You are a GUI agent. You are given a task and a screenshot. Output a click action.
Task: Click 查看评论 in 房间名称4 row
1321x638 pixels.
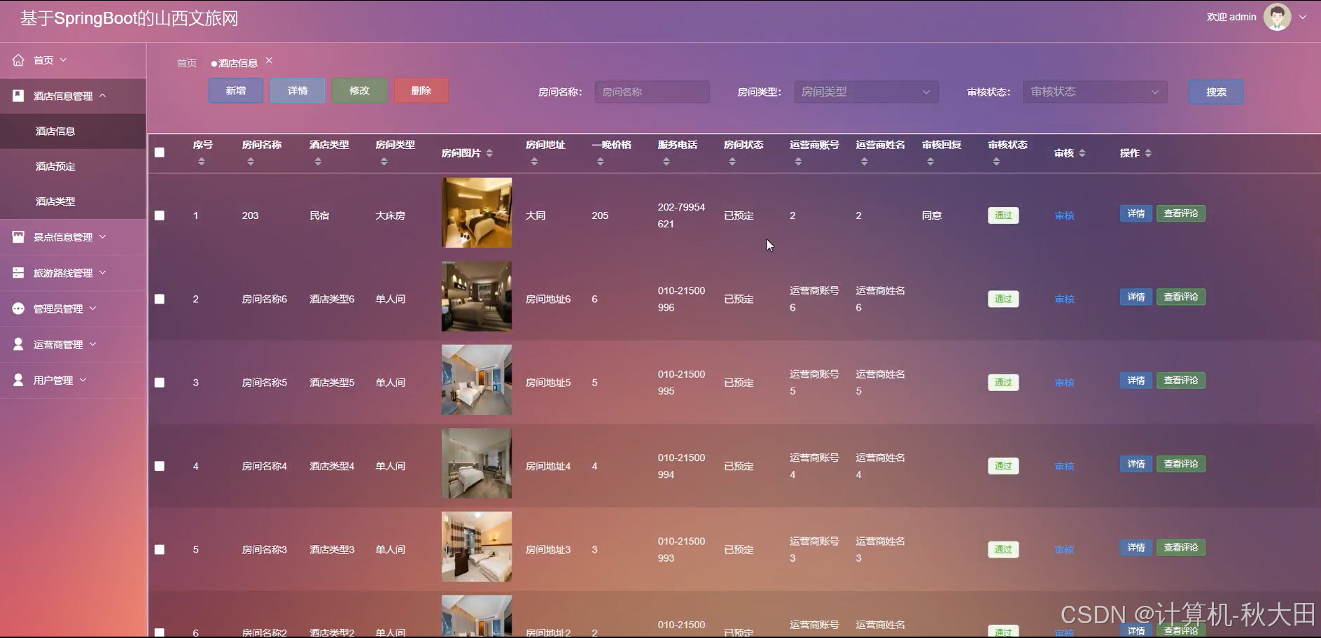point(1181,464)
